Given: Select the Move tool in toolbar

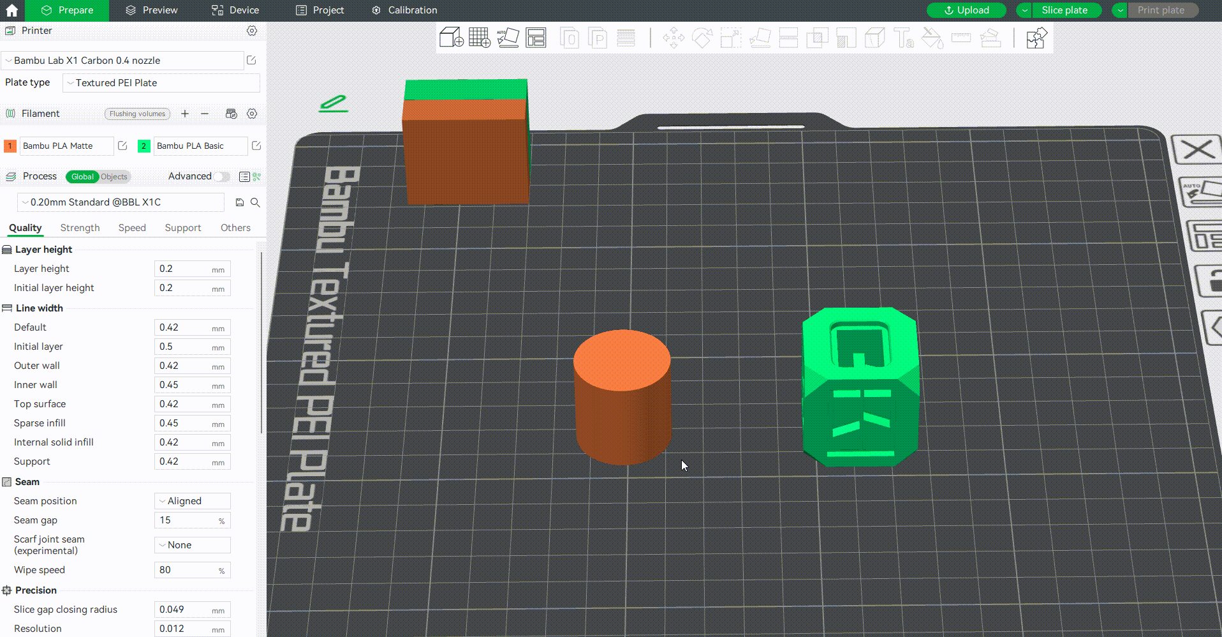Looking at the screenshot, I should coord(674,38).
